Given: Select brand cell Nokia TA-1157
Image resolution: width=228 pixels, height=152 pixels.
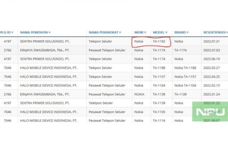Looking at the screenshot, I should pyautogui.click(x=185, y=77).
